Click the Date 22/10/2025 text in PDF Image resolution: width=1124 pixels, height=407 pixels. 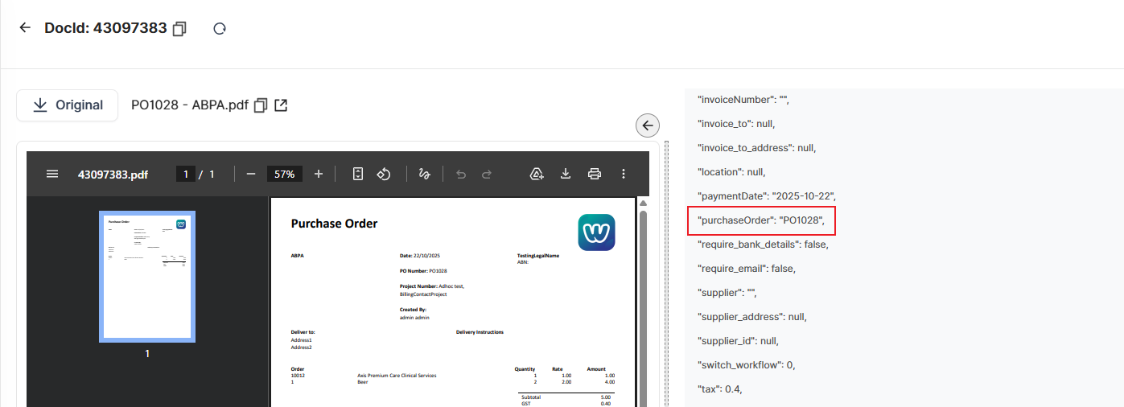tap(422, 256)
